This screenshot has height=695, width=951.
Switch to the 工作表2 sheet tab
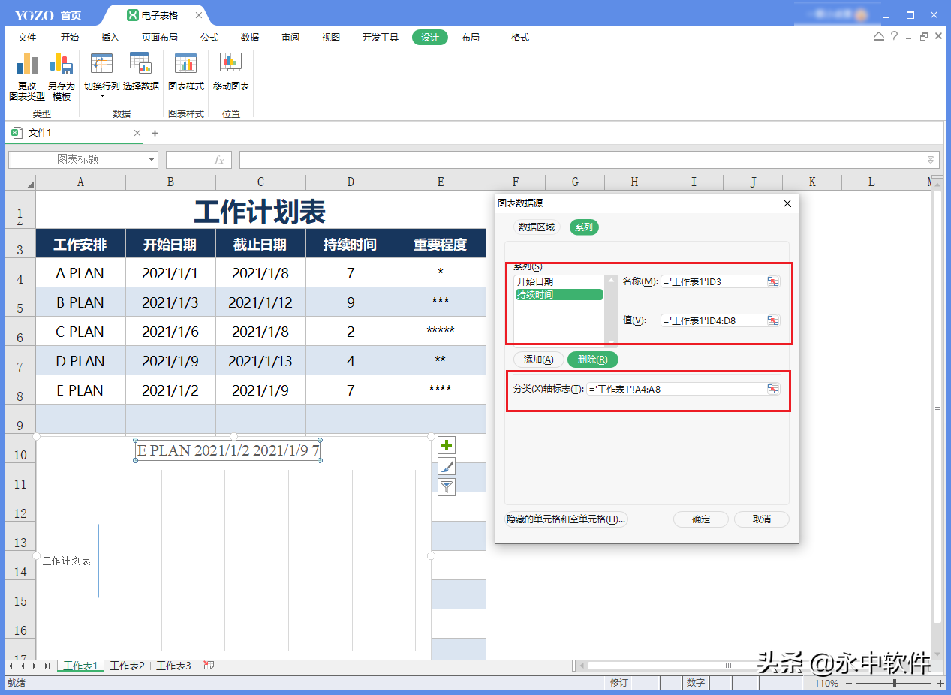coord(127,666)
